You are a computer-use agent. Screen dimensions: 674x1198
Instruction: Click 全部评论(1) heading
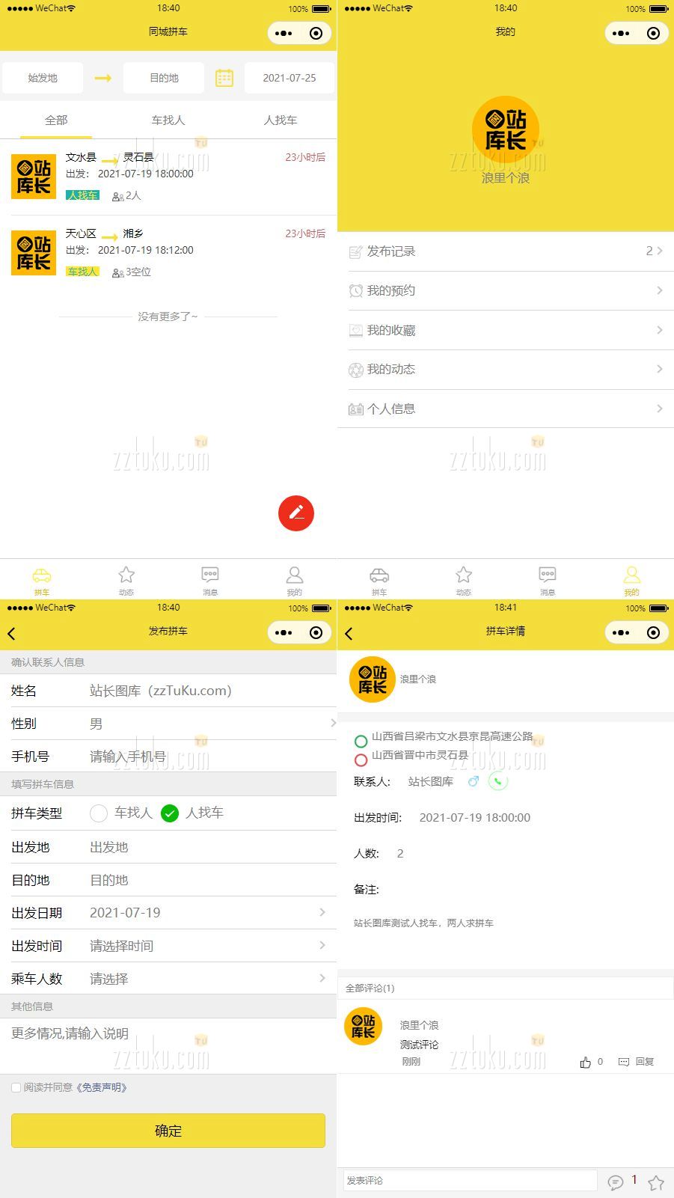coord(370,988)
